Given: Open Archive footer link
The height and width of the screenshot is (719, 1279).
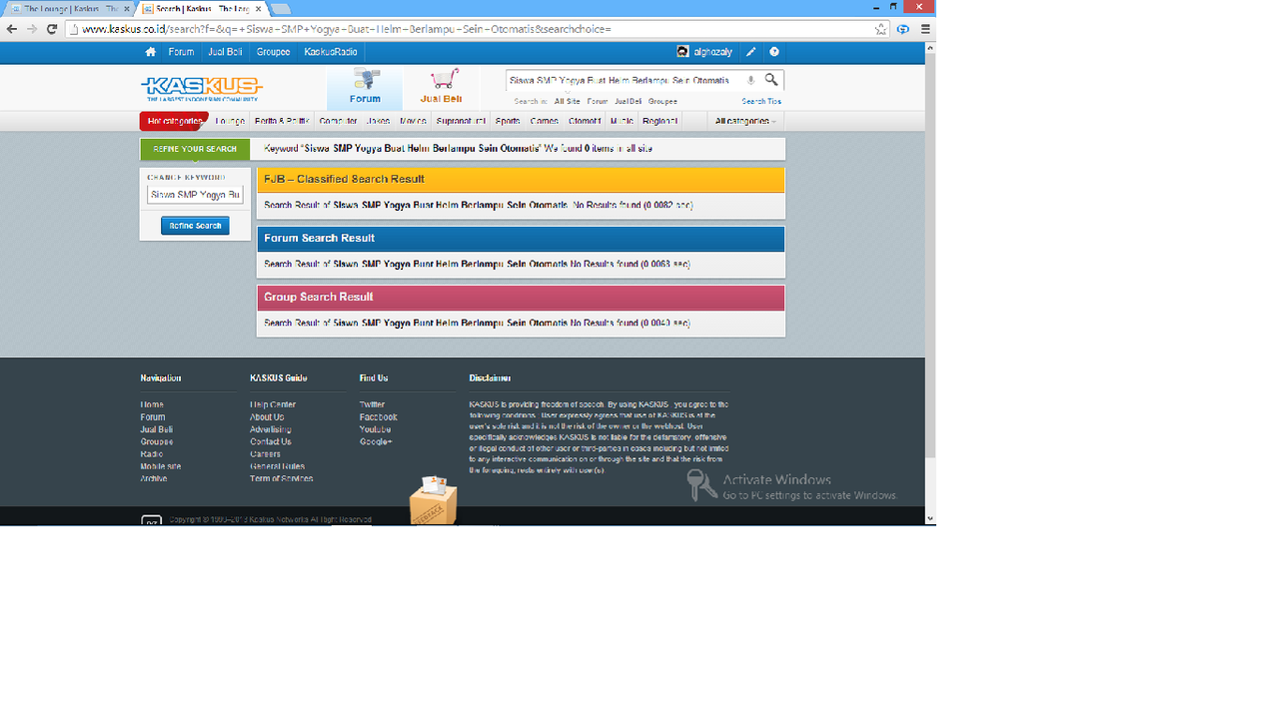Looking at the screenshot, I should coord(154,478).
